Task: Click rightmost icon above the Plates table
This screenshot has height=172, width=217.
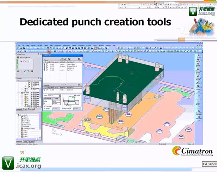Action: tap(79, 59)
